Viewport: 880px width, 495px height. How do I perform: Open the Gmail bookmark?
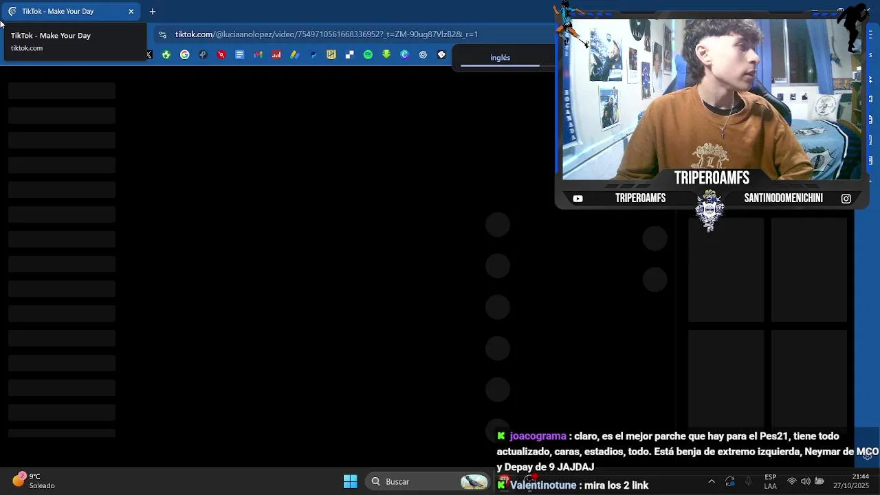(258, 55)
